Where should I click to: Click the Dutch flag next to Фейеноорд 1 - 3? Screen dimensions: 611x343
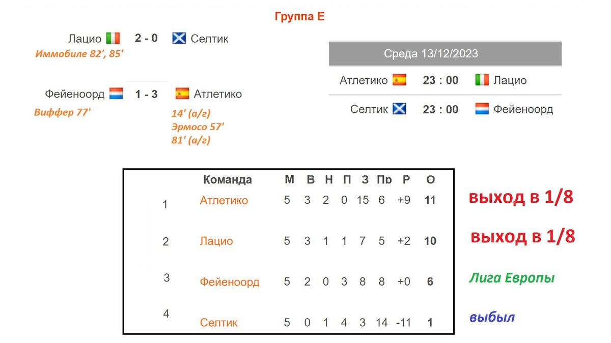(x=116, y=93)
